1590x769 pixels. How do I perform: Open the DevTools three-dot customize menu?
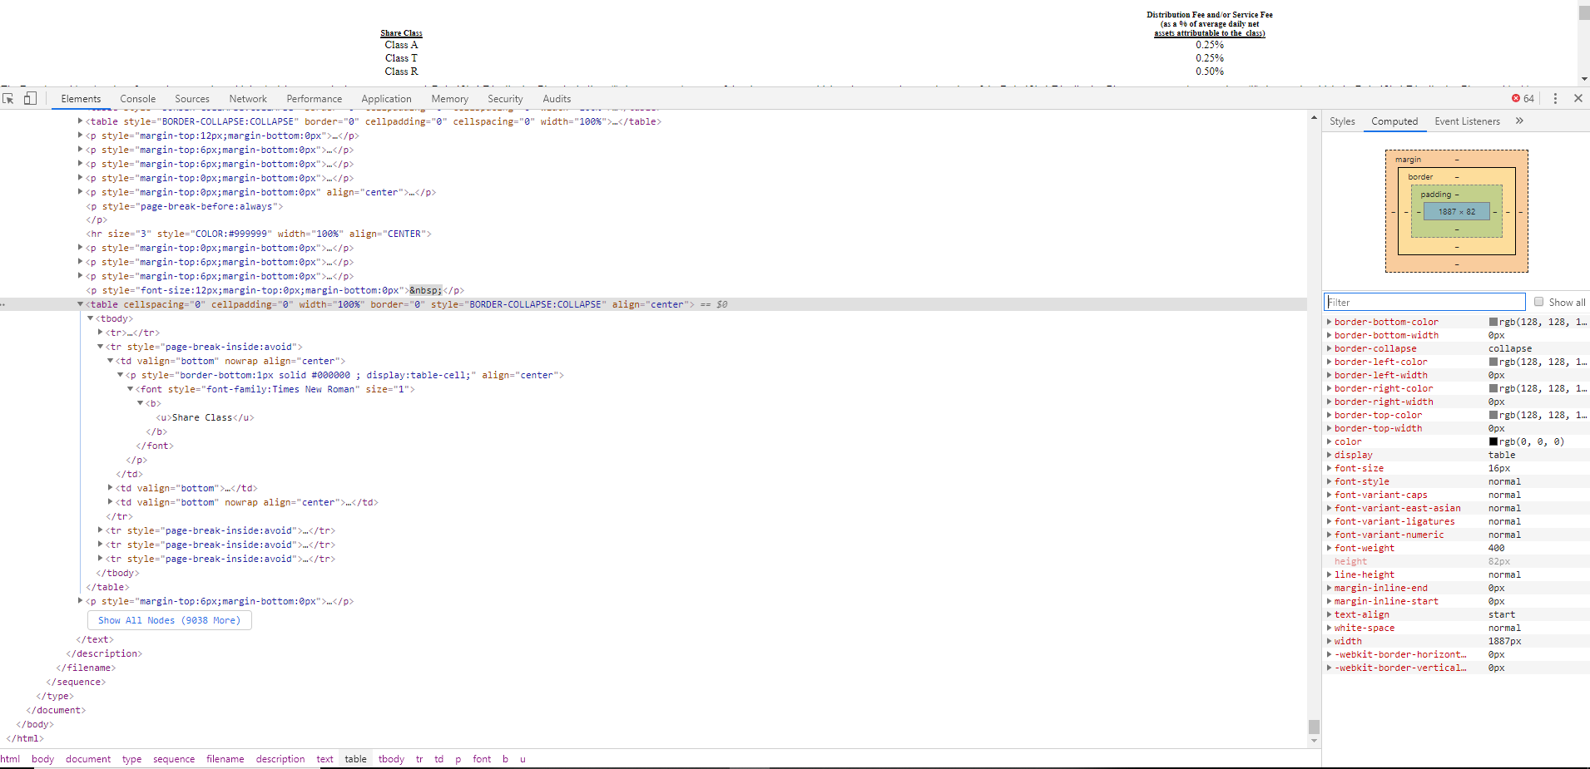1555,98
